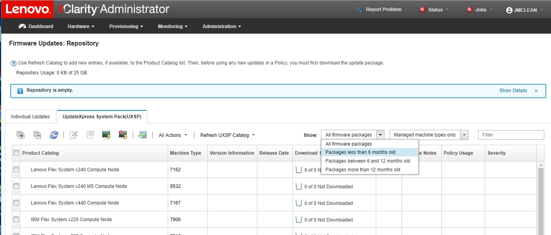
Task: Click the JMCLEAN user avatar icon
Action: 509,10
